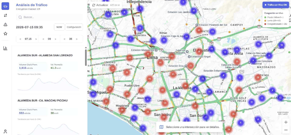Click the Encryption Enabled: Off text
The image size is (291, 135).
pyautogui.click(x=28, y=9)
